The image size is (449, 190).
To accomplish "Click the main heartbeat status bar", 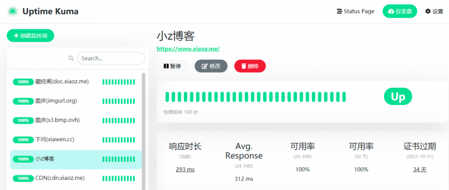I will [x=256, y=97].
